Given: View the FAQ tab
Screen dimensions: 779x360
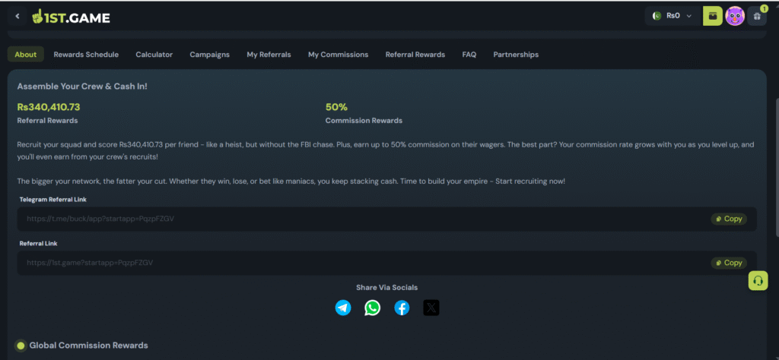Looking at the screenshot, I should [469, 55].
